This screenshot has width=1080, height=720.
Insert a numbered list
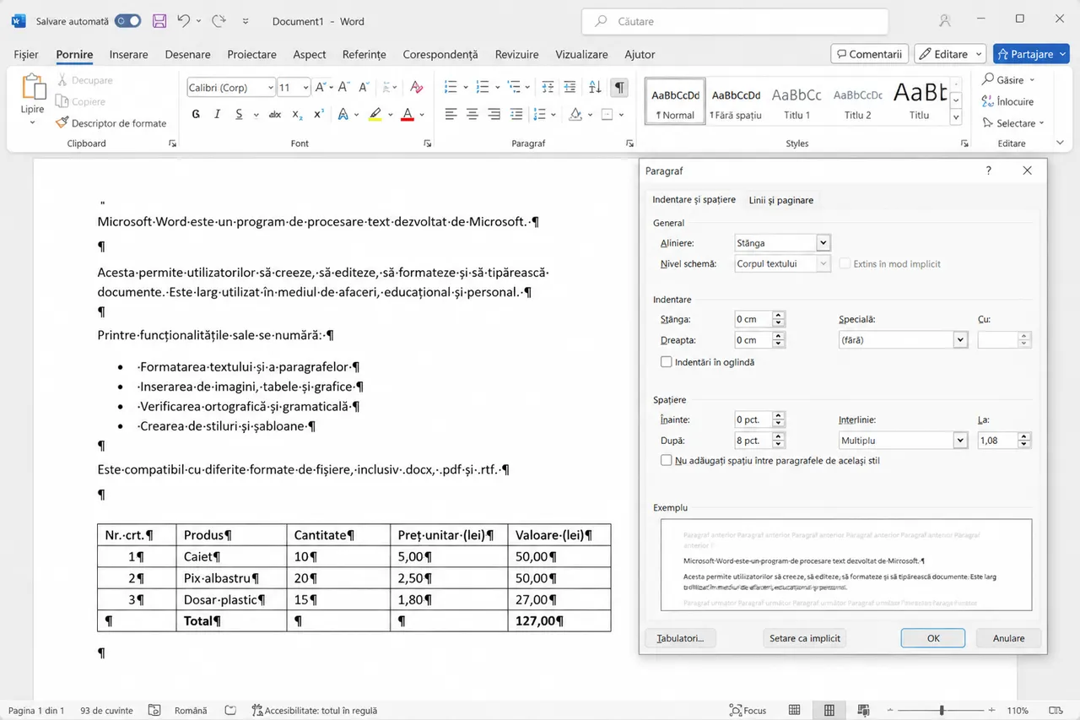[483, 88]
